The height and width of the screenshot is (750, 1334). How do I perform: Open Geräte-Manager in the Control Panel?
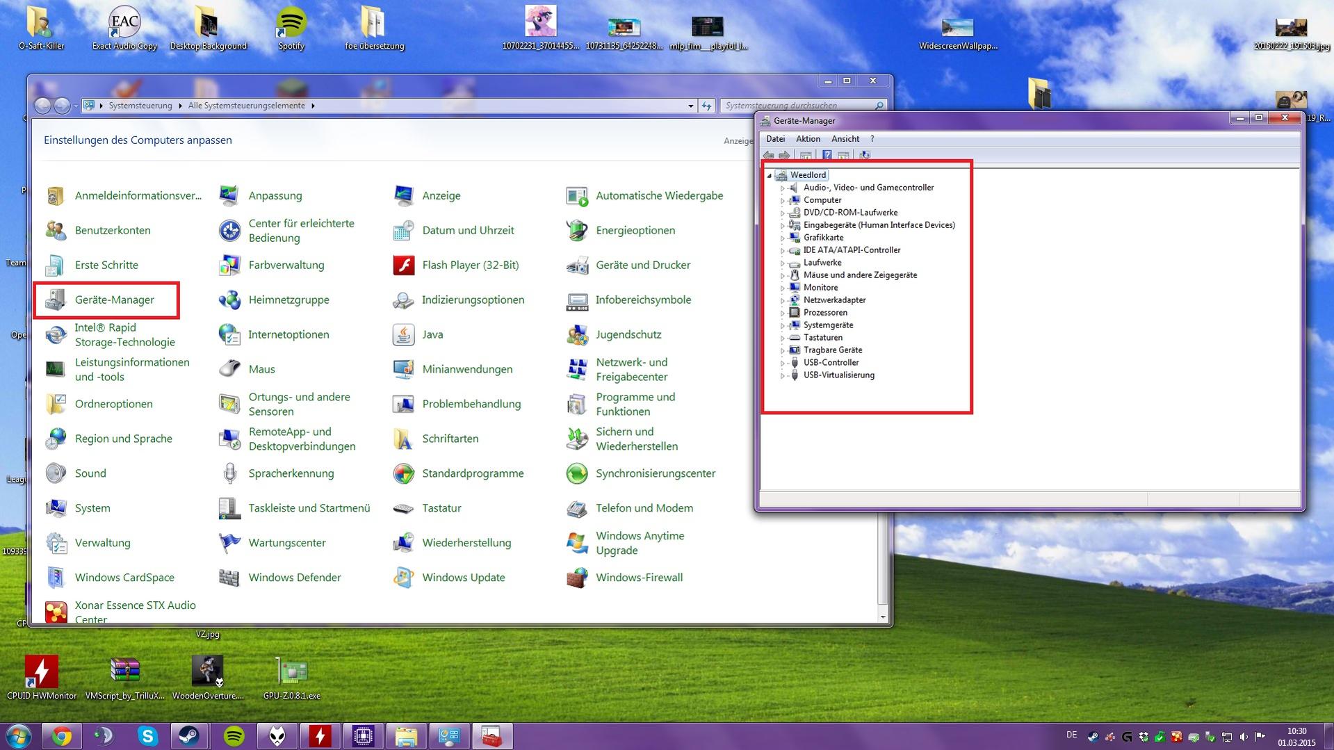pos(115,300)
